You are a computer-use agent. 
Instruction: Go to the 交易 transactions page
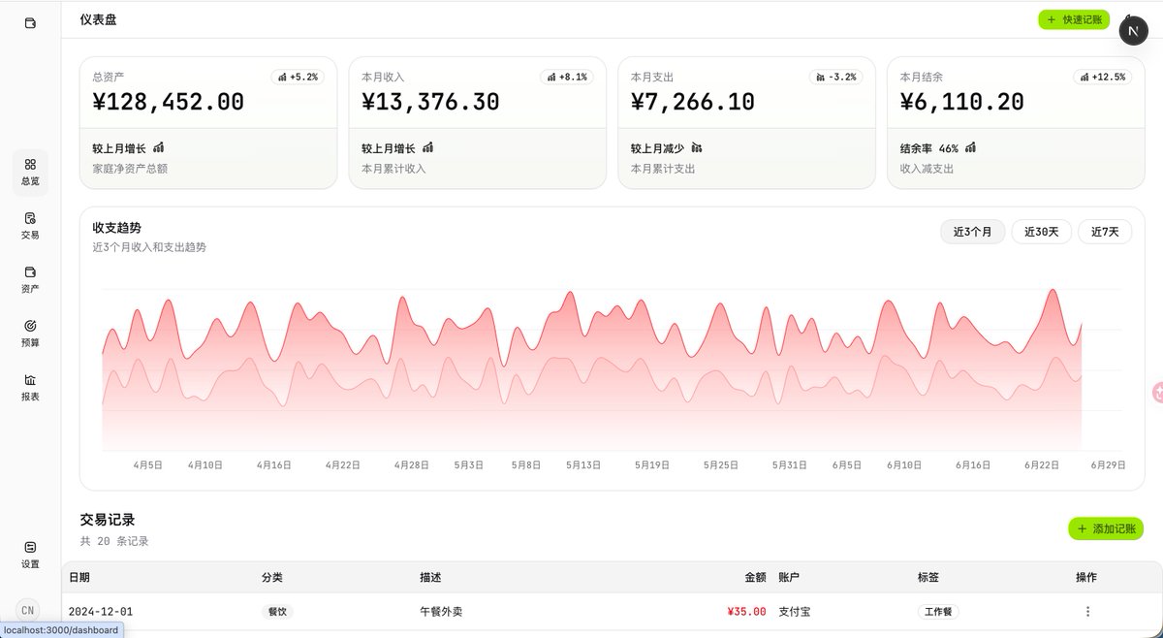coord(30,226)
